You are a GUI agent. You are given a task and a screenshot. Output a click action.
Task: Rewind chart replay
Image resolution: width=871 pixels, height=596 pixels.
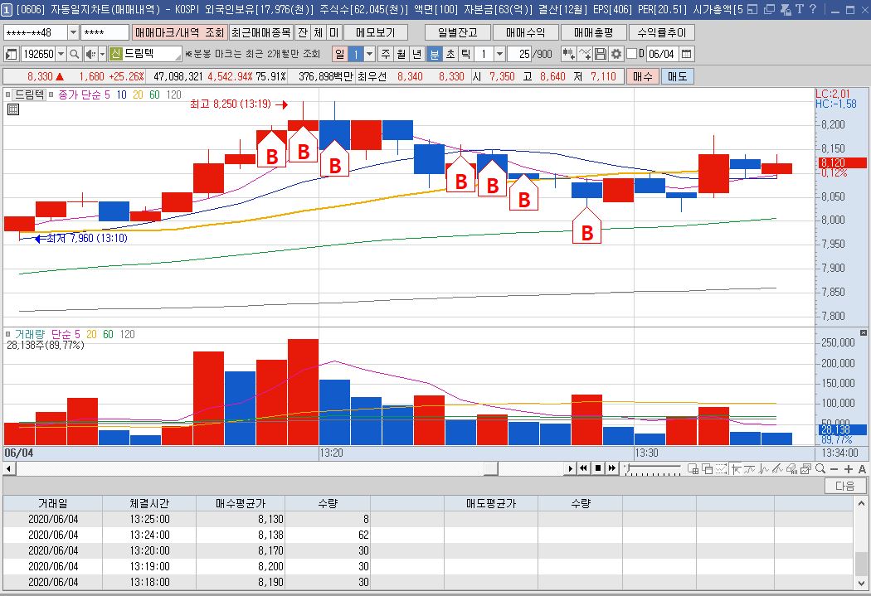[x=583, y=469]
